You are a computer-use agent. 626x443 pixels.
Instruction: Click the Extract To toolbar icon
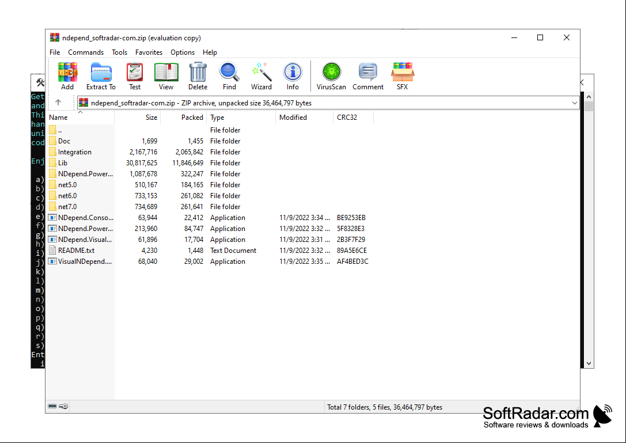(101, 72)
